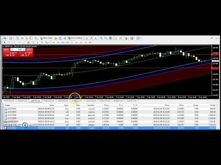Viewport: 221px width, 165px height.
Task: Toggle the AutoTrading button
Action: (75, 38)
